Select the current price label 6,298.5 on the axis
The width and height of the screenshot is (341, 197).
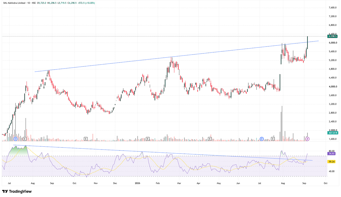pyautogui.click(x=332, y=36)
